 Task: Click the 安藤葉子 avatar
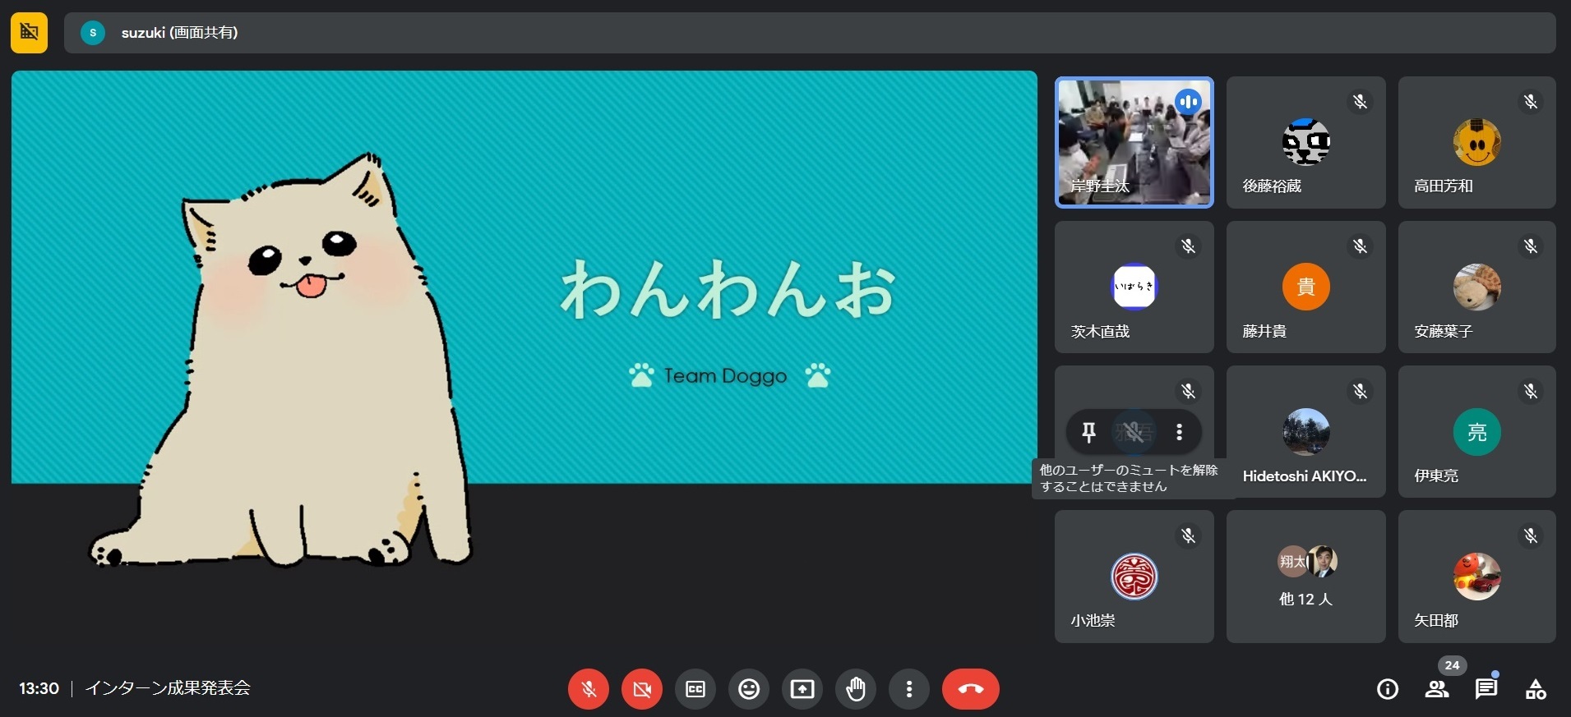pyautogui.click(x=1477, y=287)
